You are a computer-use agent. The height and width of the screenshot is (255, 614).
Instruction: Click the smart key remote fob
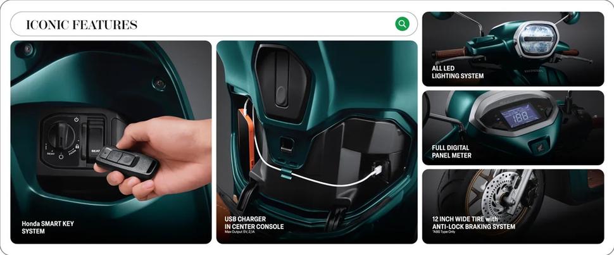(x=127, y=161)
